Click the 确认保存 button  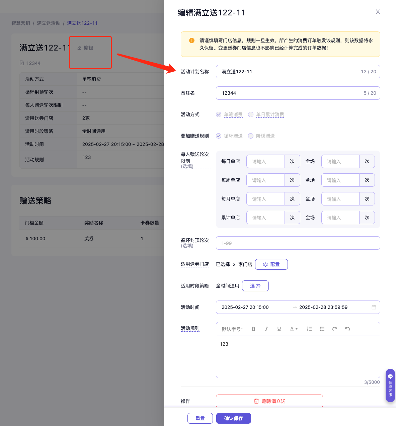233,418
